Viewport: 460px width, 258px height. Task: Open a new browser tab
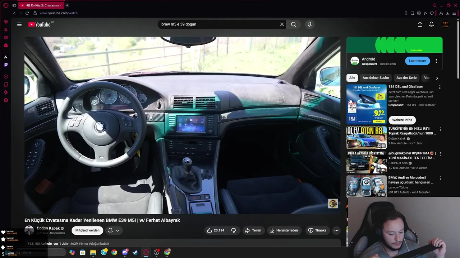click(x=67, y=5)
